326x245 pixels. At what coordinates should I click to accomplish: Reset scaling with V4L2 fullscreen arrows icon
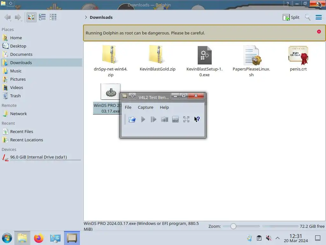[186, 119]
